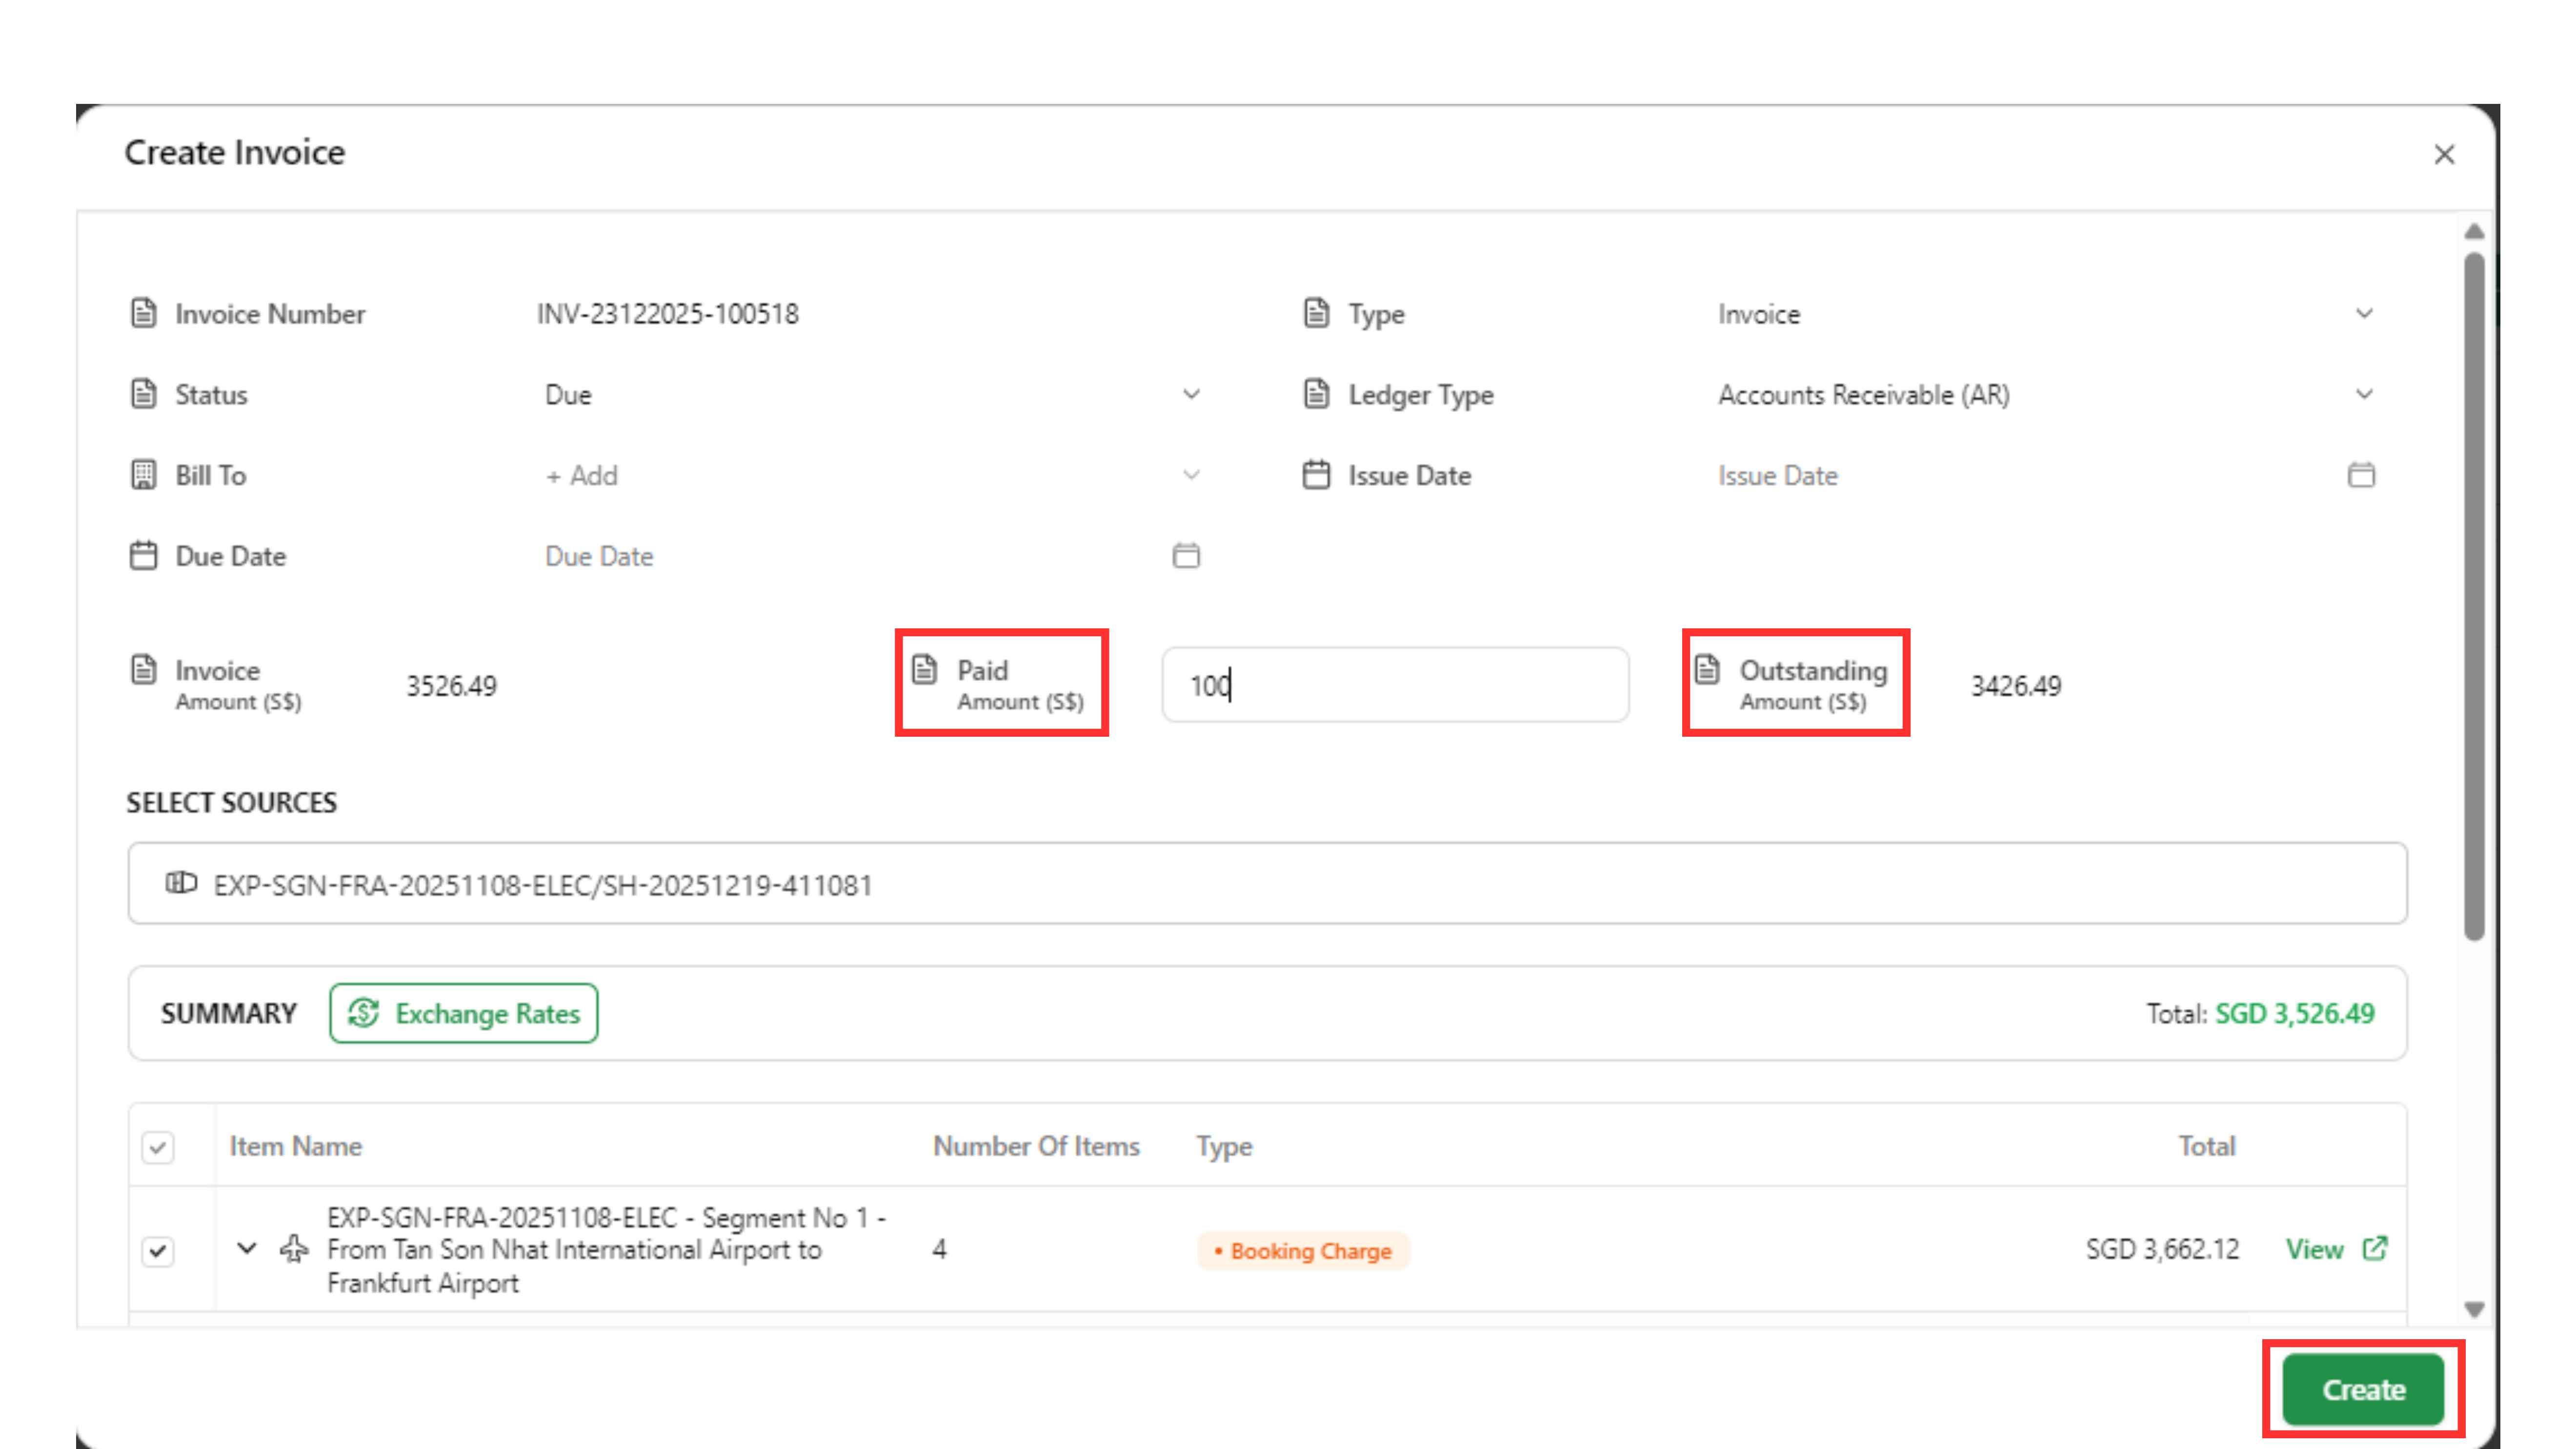Image resolution: width=2576 pixels, height=1449 pixels.
Task: Click the source shipment icon in Select Sources
Action: (181, 883)
